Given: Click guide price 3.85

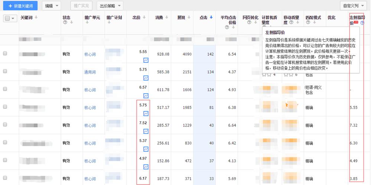Looking at the screenshot, I should (354, 179).
